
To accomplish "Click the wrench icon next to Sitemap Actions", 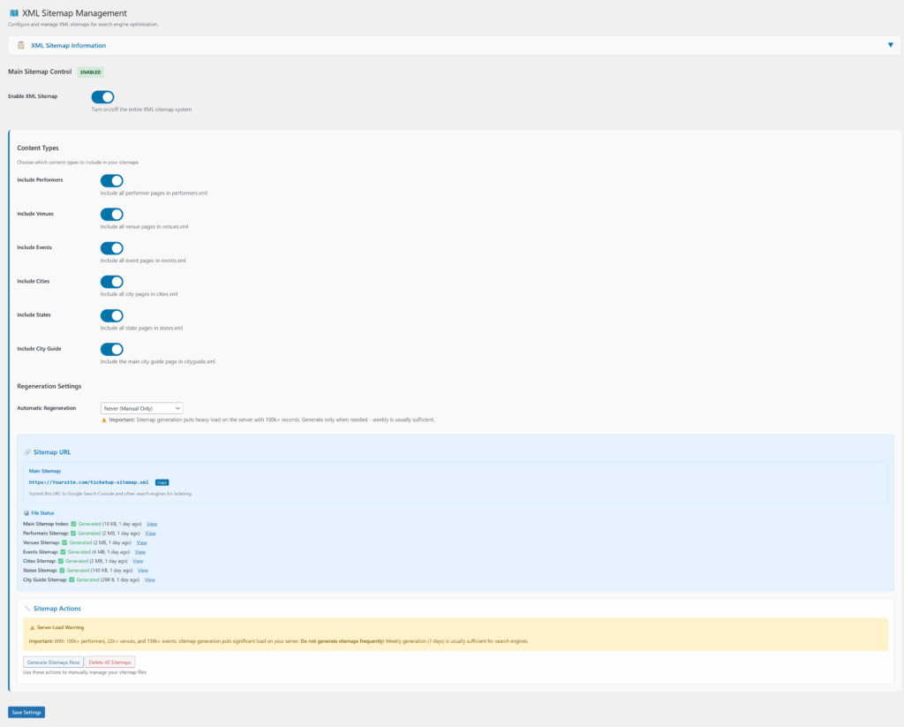I will pyautogui.click(x=27, y=609).
